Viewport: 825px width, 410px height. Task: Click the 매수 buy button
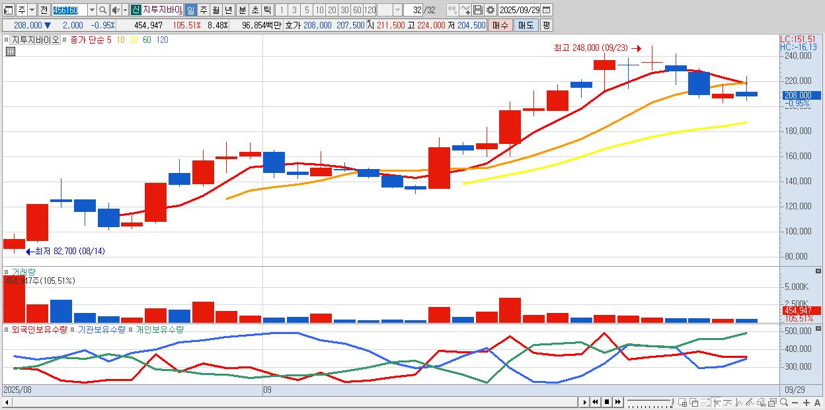(500, 25)
